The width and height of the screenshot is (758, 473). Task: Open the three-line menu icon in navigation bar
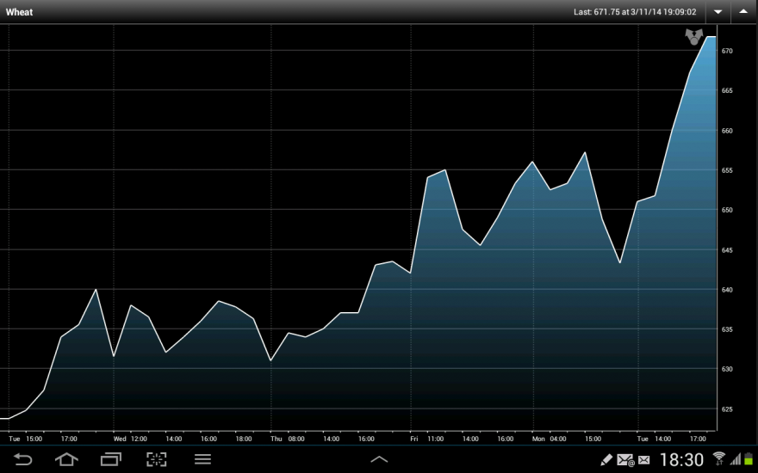coord(202,459)
